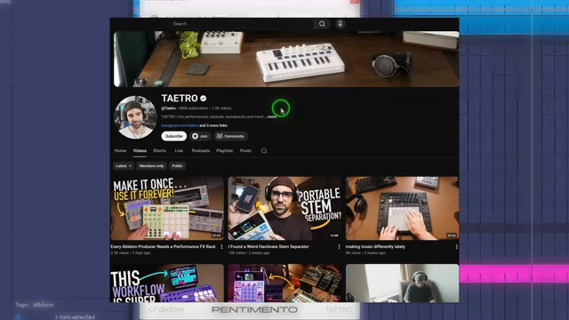Click title 'making music differently lately'
569x320 pixels.
[x=375, y=247]
